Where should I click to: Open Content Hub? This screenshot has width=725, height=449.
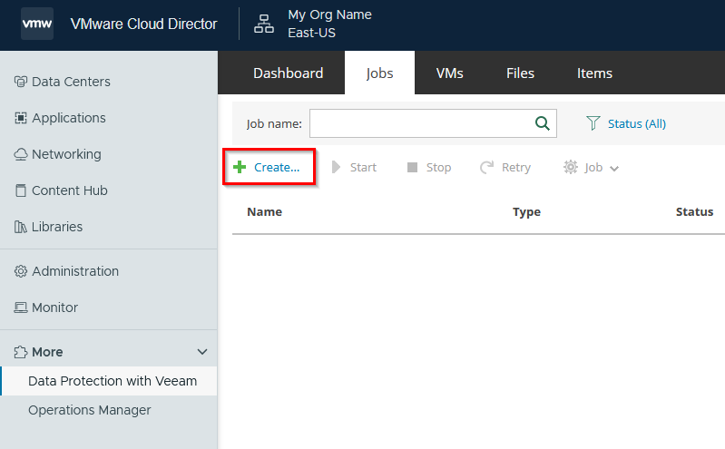coord(69,190)
